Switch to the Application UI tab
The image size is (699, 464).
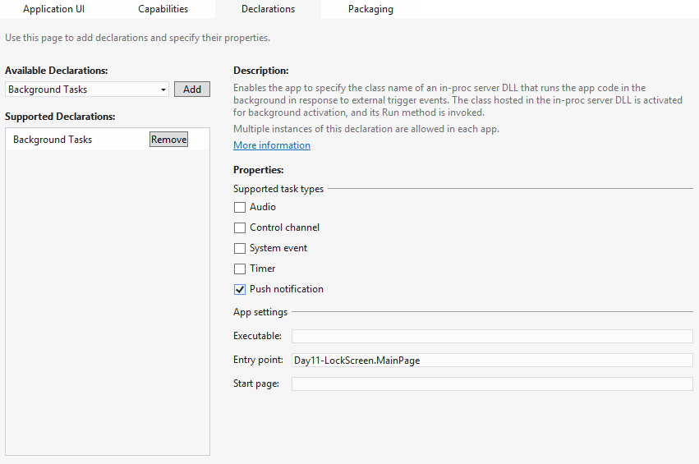[x=53, y=9]
